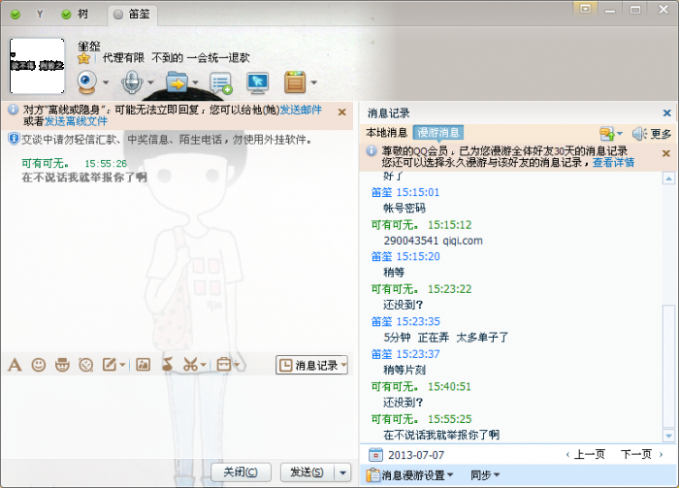
Task: Open the smiley emoticon picker
Action: coord(39,365)
